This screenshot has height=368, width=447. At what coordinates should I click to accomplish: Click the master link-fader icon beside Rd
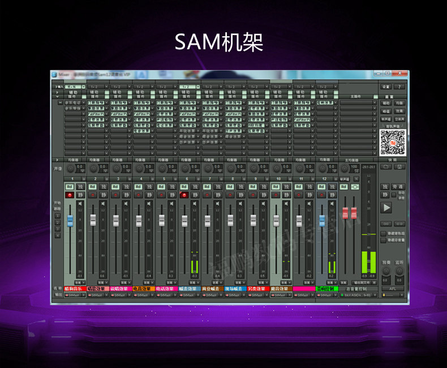[355, 187]
